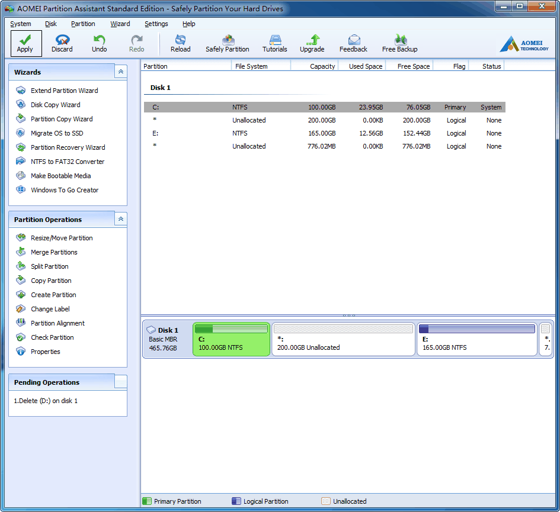Screen dimensions: 560x512
Task: Click the Unallocated legend swatch
Action: click(x=326, y=501)
